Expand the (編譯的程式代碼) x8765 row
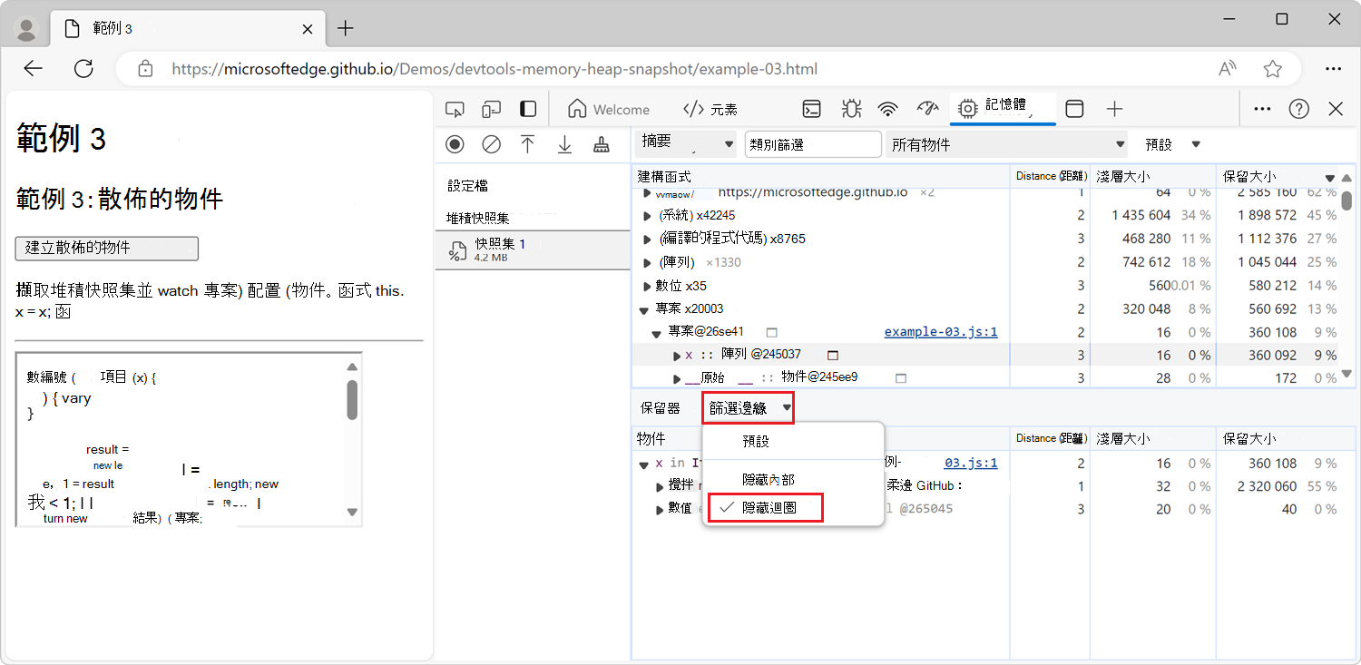This screenshot has width=1361, height=665. point(648,239)
